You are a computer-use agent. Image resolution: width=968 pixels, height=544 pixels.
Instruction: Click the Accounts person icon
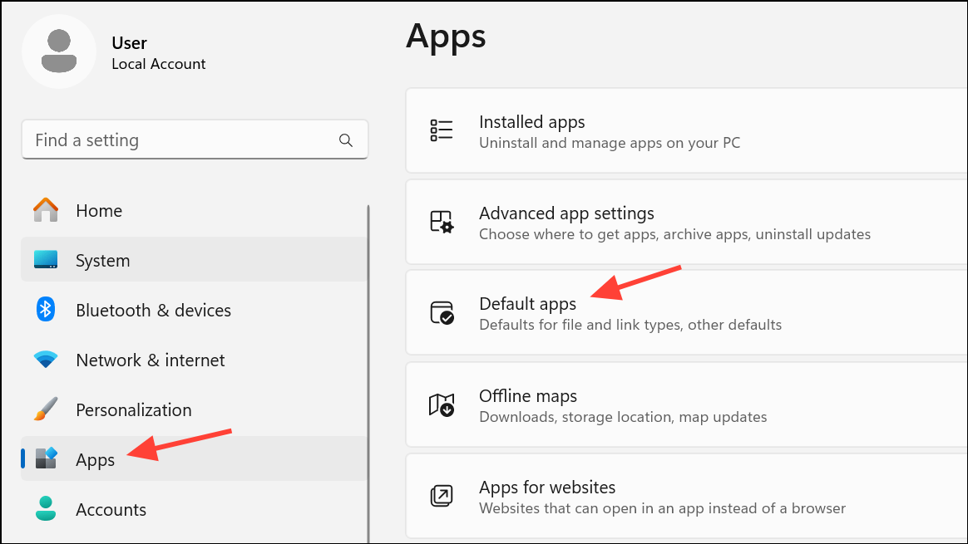click(46, 509)
